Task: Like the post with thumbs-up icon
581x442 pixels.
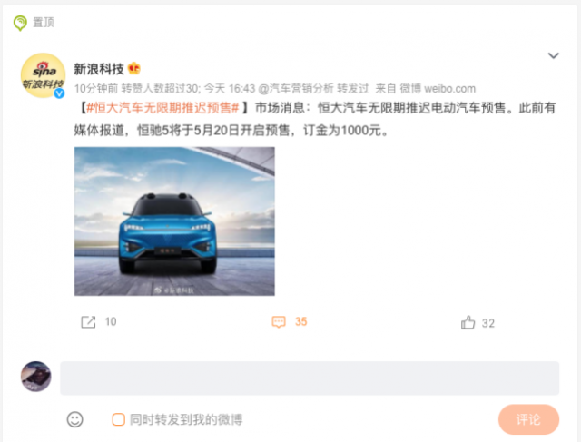Action: (468, 322)
